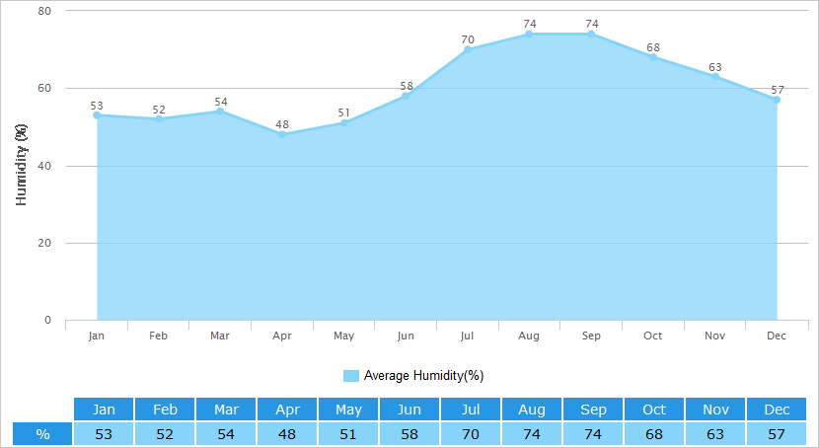Click the Nov header cell in the table
This screenshot has height=448, width=819.
[715, 410]
